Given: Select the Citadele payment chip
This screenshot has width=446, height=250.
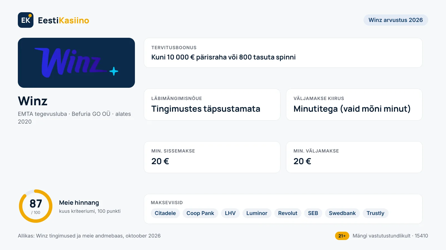Looking at the screenshot, I should pyautogui.click(x=165, y=213).
